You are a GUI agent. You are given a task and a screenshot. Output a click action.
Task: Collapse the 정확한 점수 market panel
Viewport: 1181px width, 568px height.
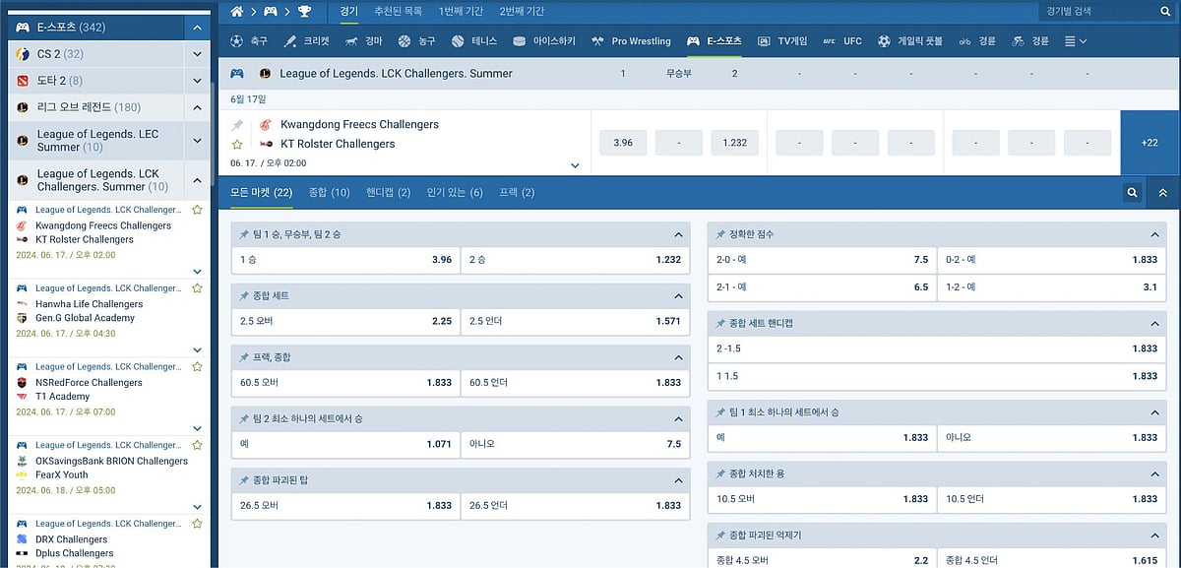click(1155, 234)
